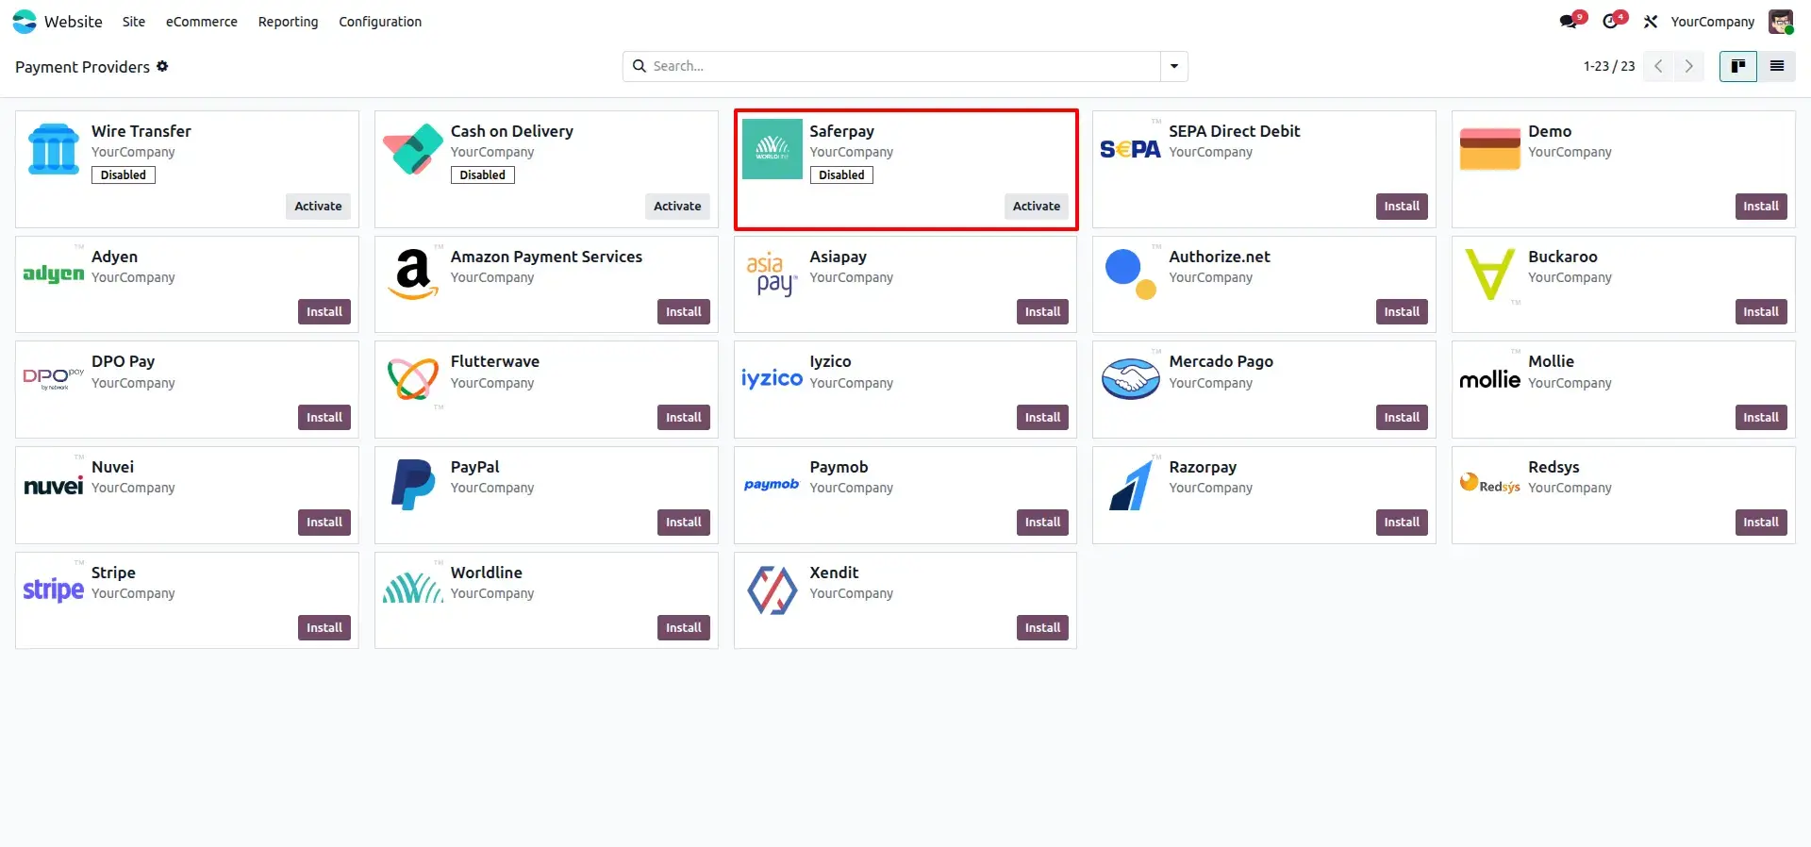Activate the Saferpay provider
1811x847 pixels.
click(x=1037, y=207)
